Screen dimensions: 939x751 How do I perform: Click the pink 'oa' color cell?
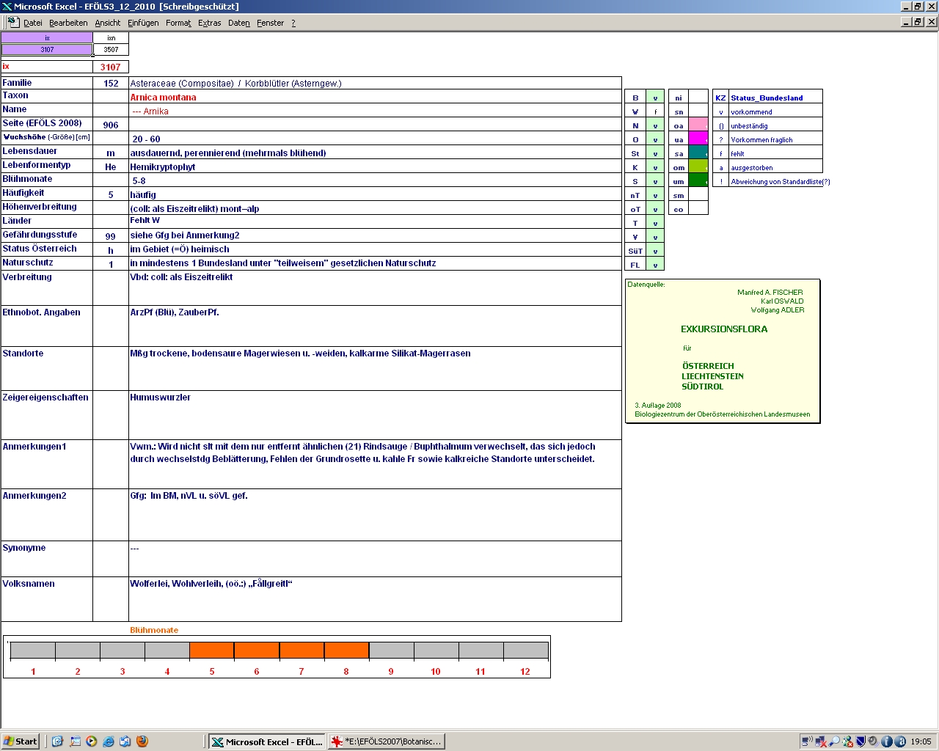point(698,125)
